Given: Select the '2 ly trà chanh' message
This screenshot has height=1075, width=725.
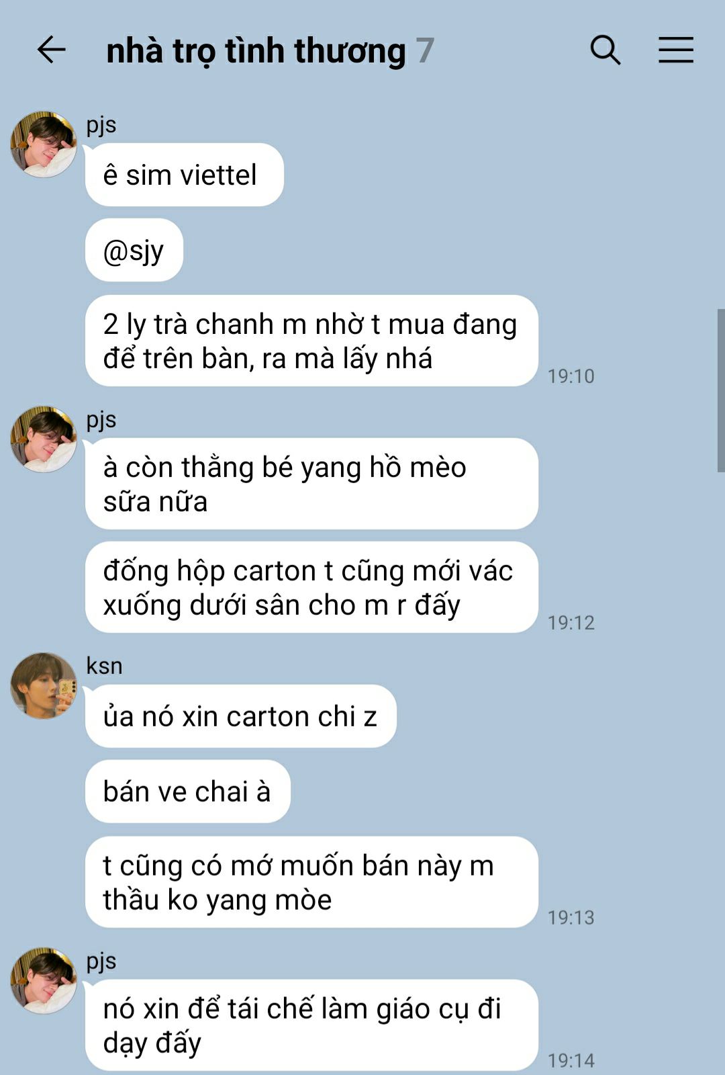Looking at the screenshot, I should [311, 341].
